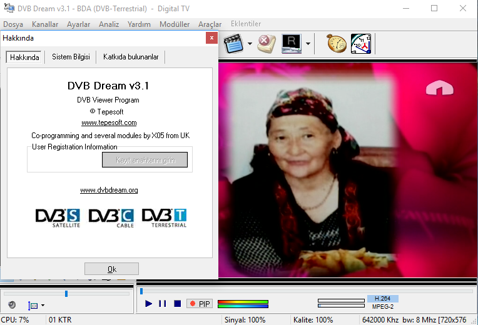
Task: Click the TV video preview area
Action: coord(347,170)
